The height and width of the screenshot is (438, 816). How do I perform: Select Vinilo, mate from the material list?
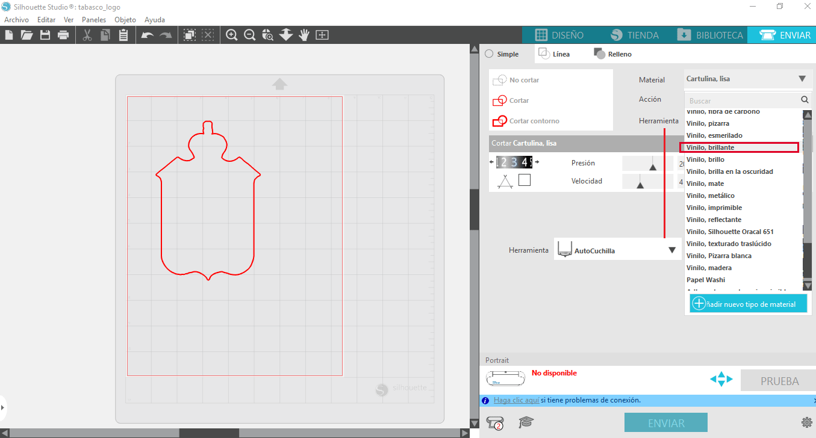point(744,184)
